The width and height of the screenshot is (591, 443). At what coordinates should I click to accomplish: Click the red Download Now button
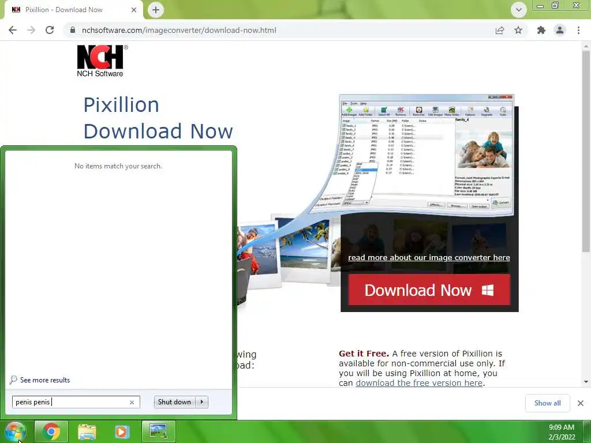pos(429,290)
